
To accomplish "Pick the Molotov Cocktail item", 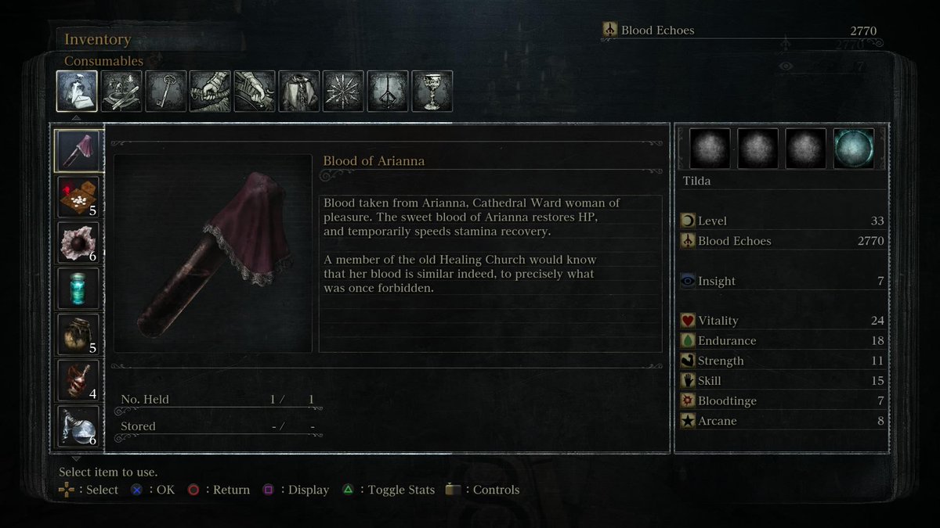I will tap(78, 381).
